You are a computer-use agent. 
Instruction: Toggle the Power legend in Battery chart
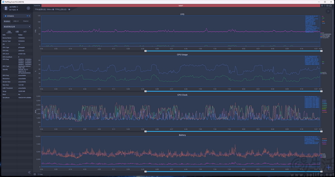click(323, 154)
